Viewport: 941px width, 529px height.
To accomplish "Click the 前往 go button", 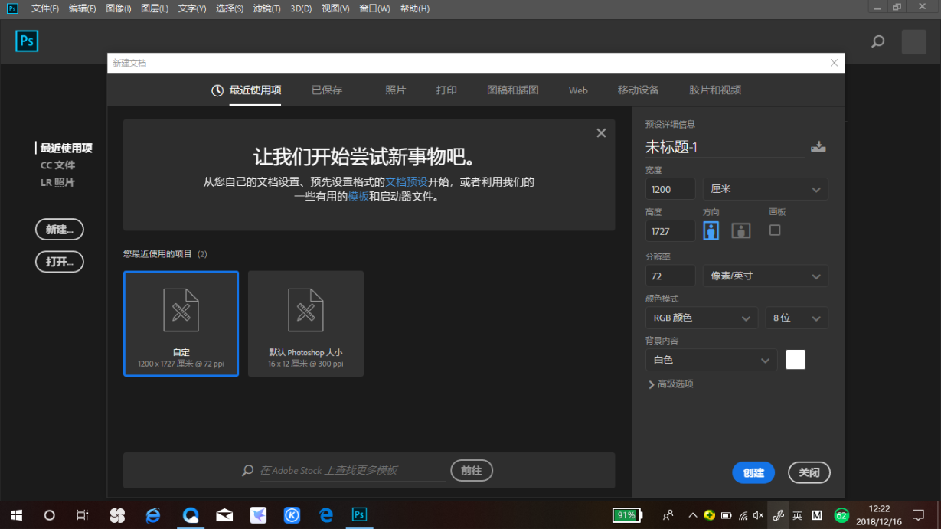I will [x=472, y=470].
